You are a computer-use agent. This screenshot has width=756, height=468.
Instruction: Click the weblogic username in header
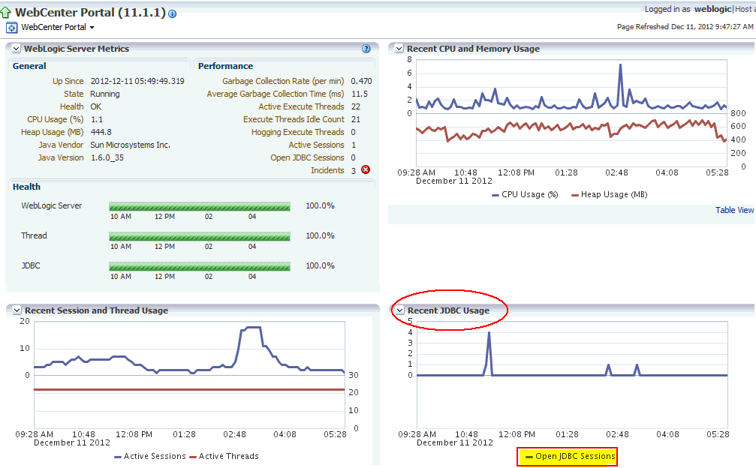click(712, 9)
